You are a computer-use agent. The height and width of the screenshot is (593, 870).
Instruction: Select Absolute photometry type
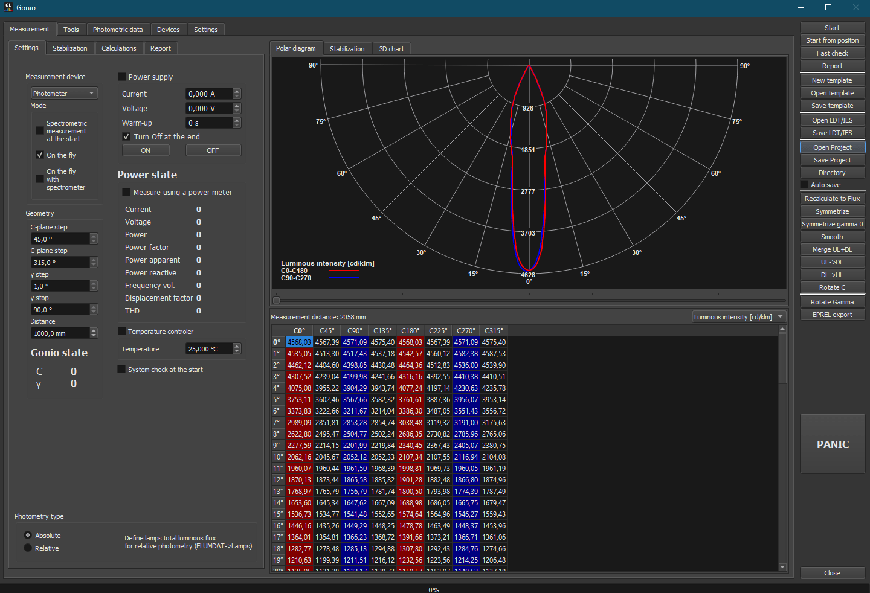point(28,535)
